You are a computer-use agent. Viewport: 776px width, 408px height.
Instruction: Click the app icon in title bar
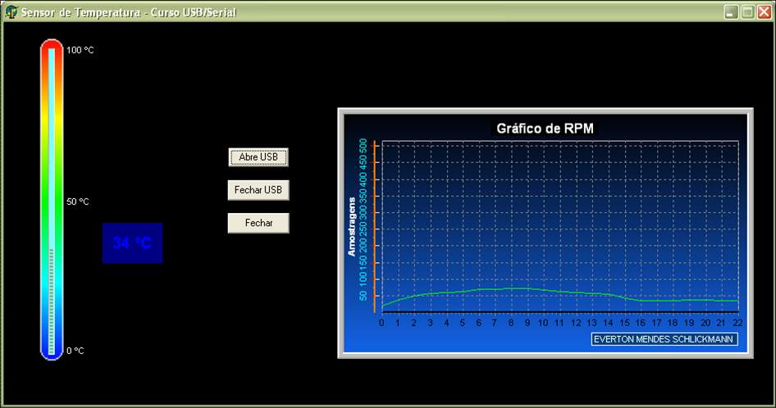click(11, 11)
